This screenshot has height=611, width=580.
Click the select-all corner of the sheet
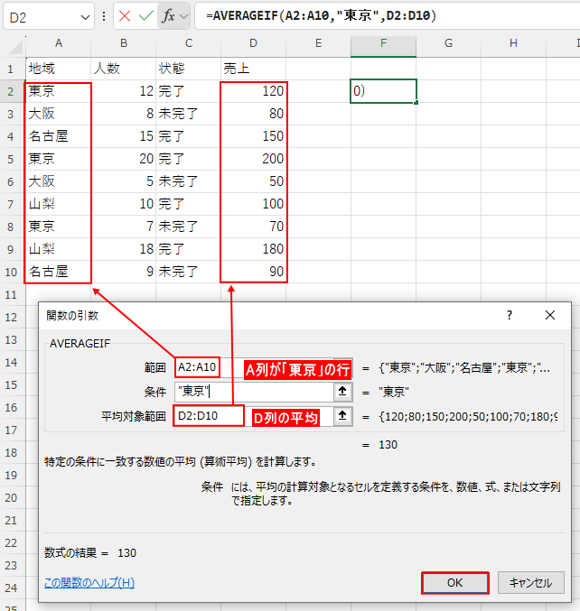[x=12, y=44]
